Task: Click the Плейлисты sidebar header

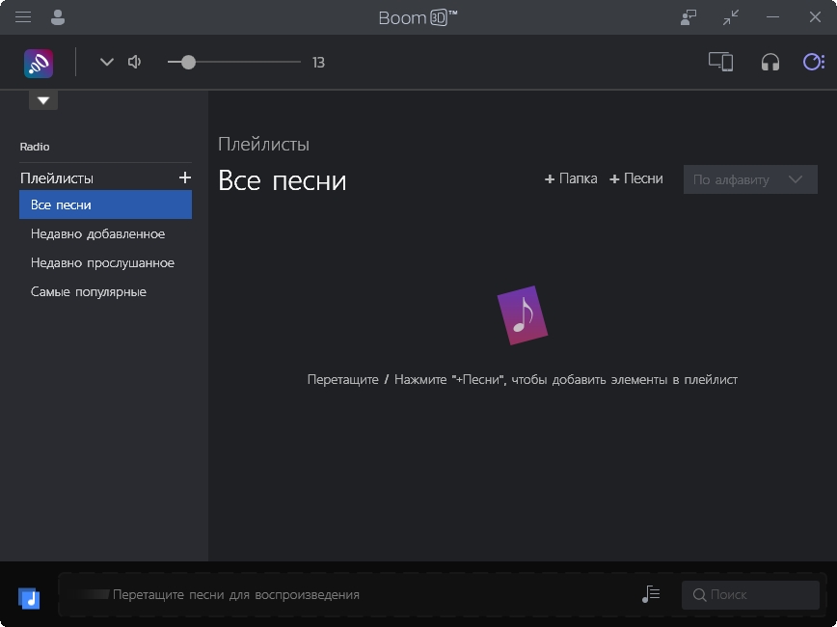Action: pos(57,177)
